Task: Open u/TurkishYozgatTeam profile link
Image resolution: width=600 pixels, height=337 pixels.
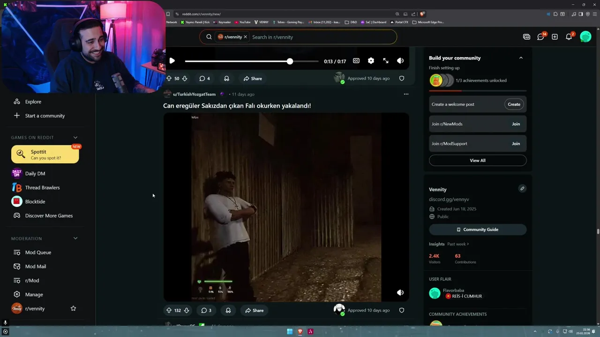Action: [x=194, y=94]
